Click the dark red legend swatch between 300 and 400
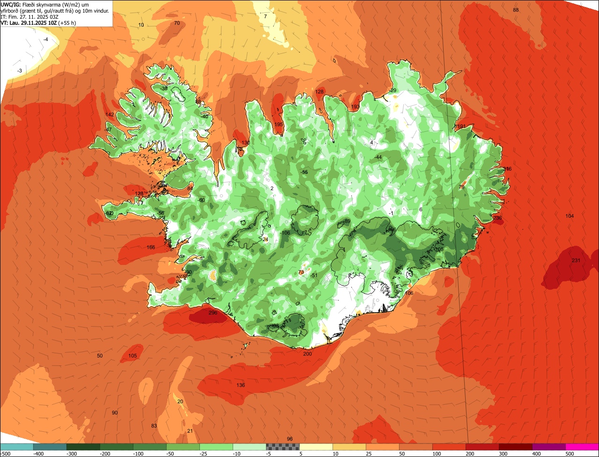The image size is (599, 457). coord(515,447)
